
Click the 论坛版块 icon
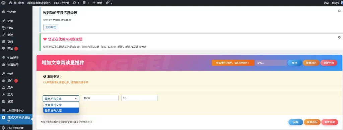pos(3,58)
